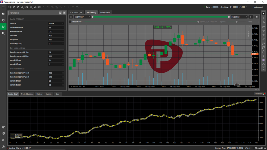Open the purple drawing color swatch
The height and width of the screenshot is (150, 267).
pyautogui.click(x=264, y=60)
